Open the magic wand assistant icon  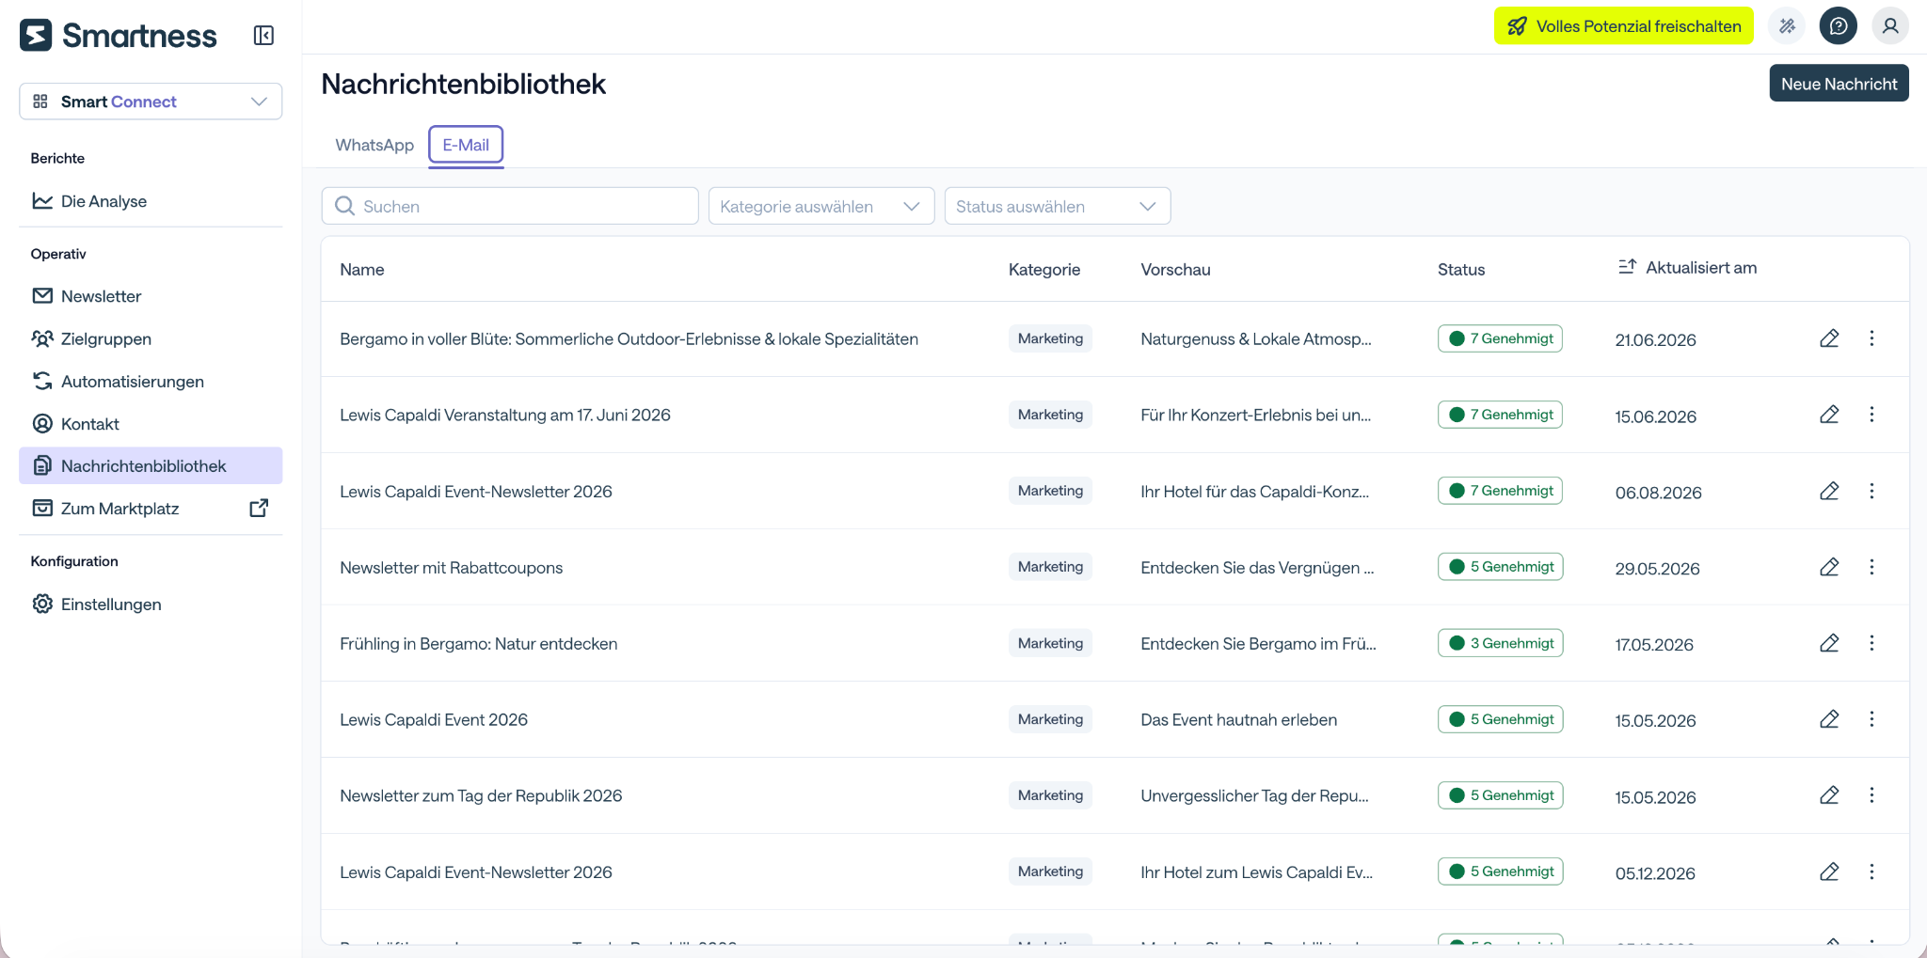[1787, 26]
